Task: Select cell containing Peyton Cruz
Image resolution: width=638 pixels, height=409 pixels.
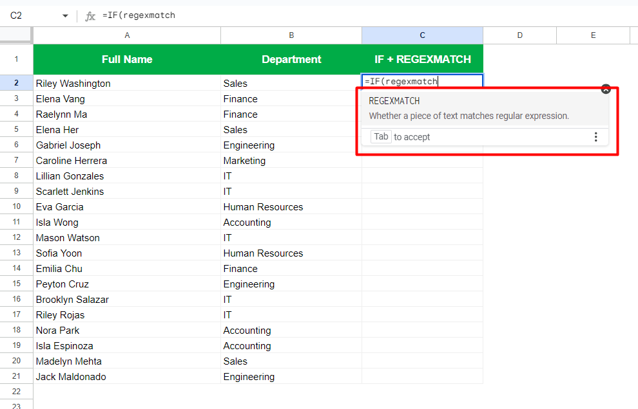Action: [x=127, y=284]
